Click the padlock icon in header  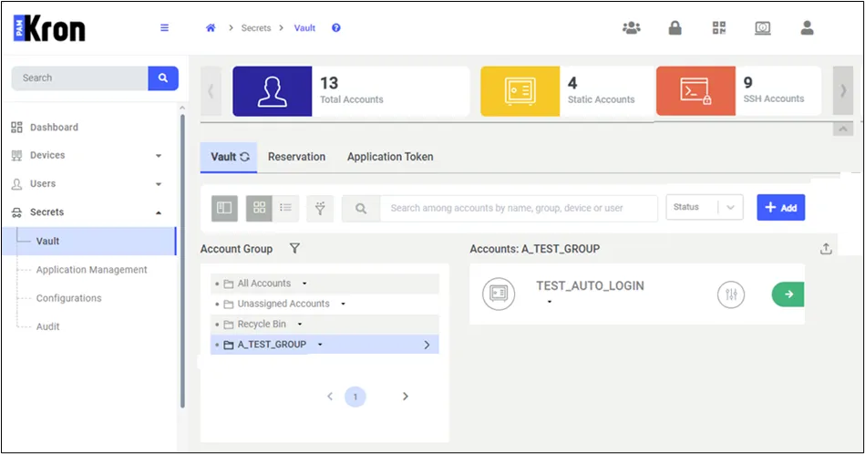click(674, 27)
